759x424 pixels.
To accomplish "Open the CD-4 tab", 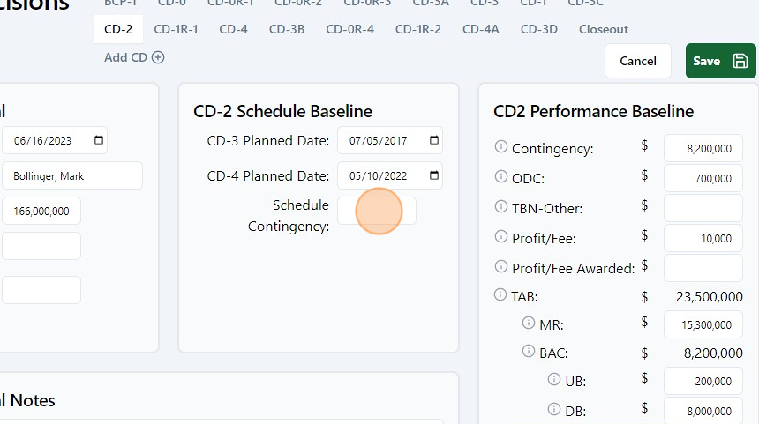I will (x=233, y=29).
